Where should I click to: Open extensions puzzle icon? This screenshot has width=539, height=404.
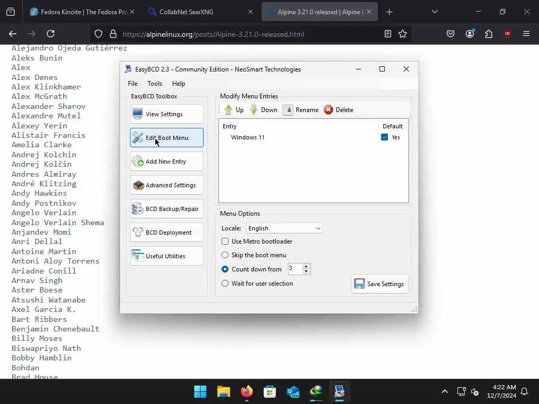point(488,34)
